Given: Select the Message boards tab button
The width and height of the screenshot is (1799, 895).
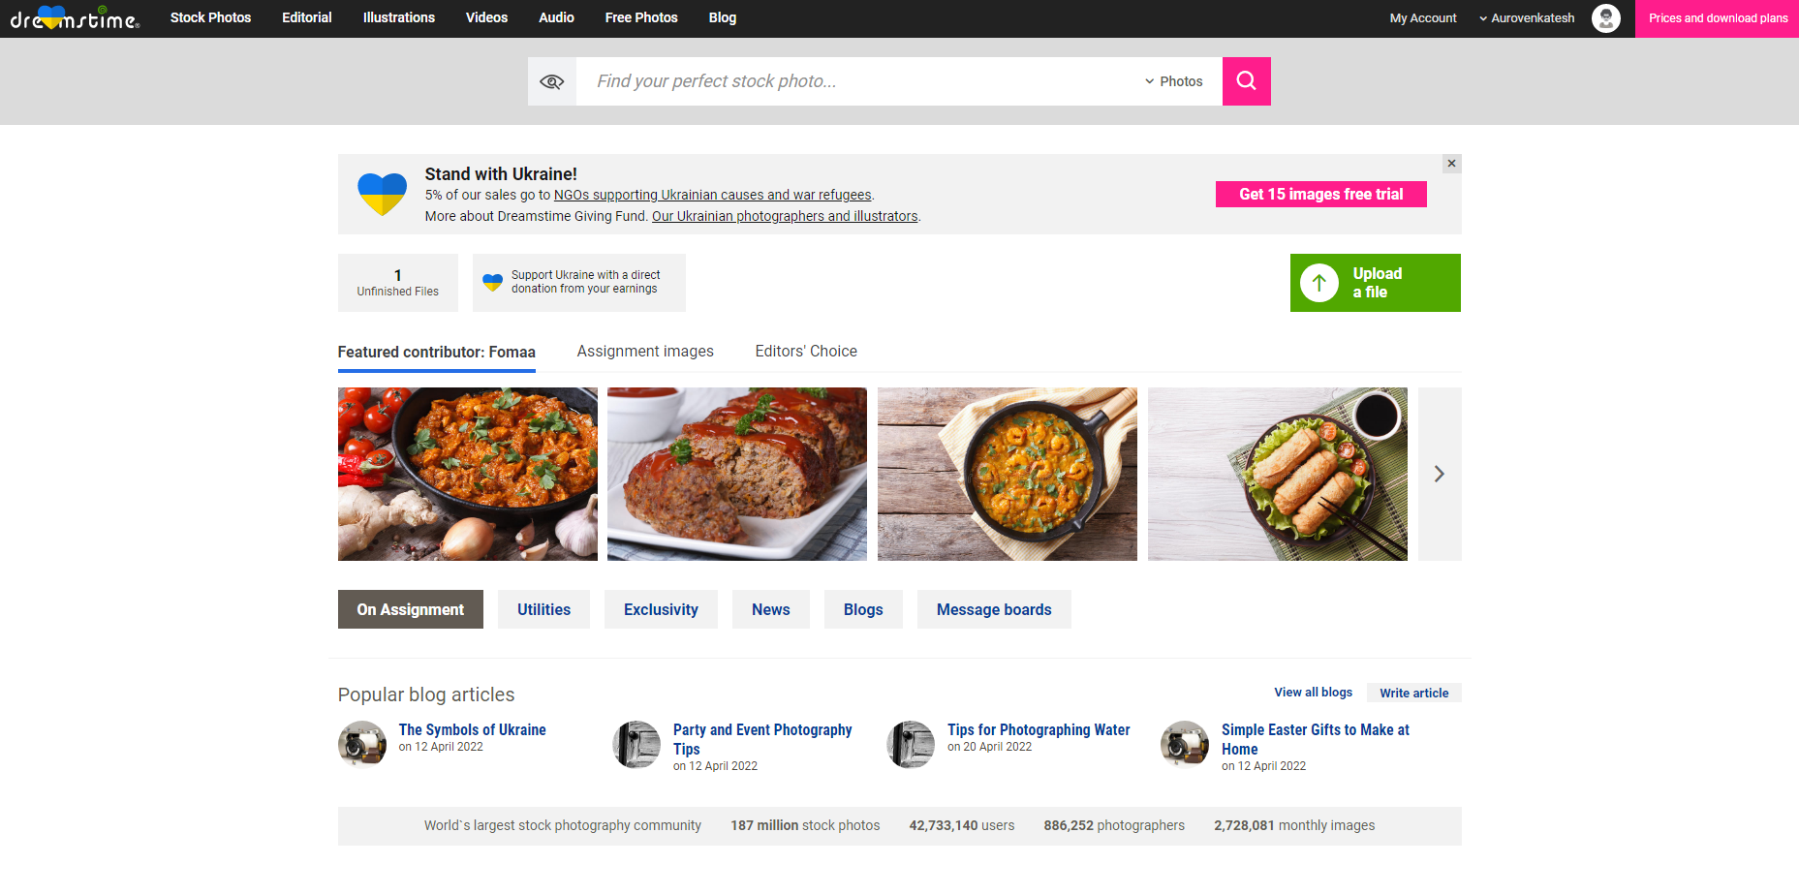Looking at the screenshot, I should (x=994, y=609).
